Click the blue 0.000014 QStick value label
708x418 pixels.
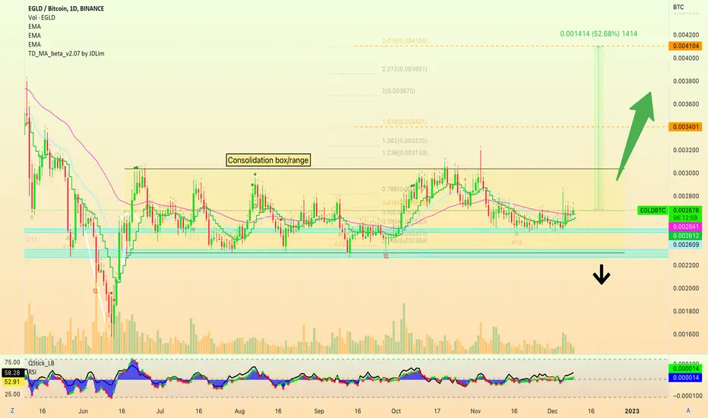tap(686, 377)
